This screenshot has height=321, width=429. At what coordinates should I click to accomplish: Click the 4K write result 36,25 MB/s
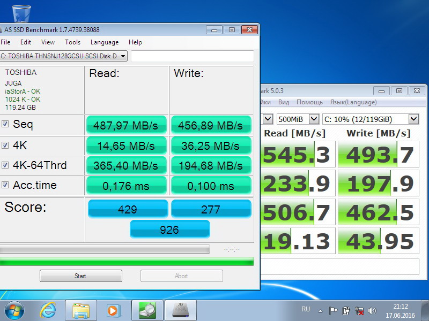[211, 146]
